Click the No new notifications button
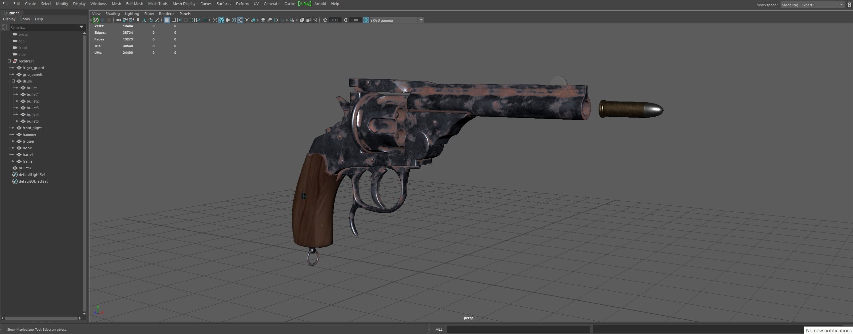The width and height of the screenshot is (853, 334). 829,330
